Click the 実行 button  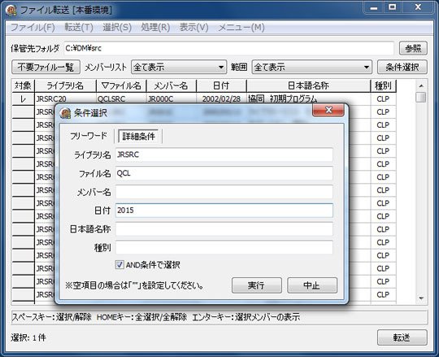pyautogui.click(x=256, y=285)
